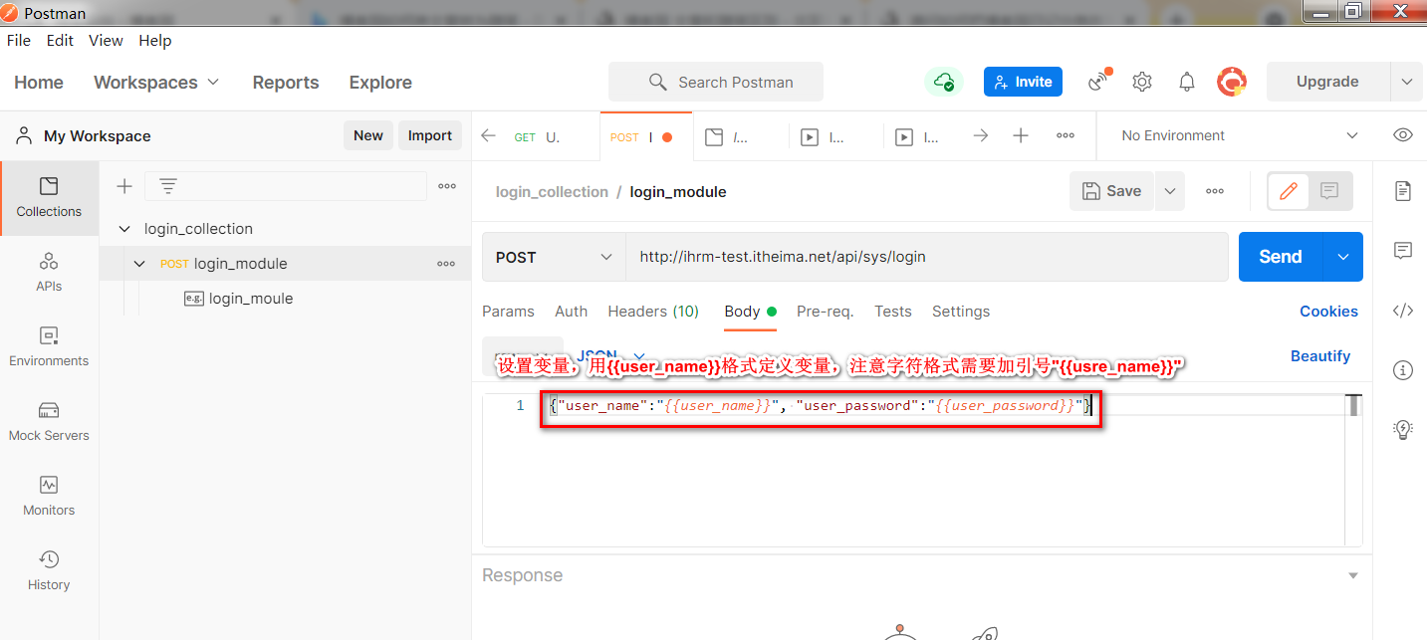This screenshot has height=640, width=1427.
Task: Expand the Response panel arrow
Action: [1352, 575]
